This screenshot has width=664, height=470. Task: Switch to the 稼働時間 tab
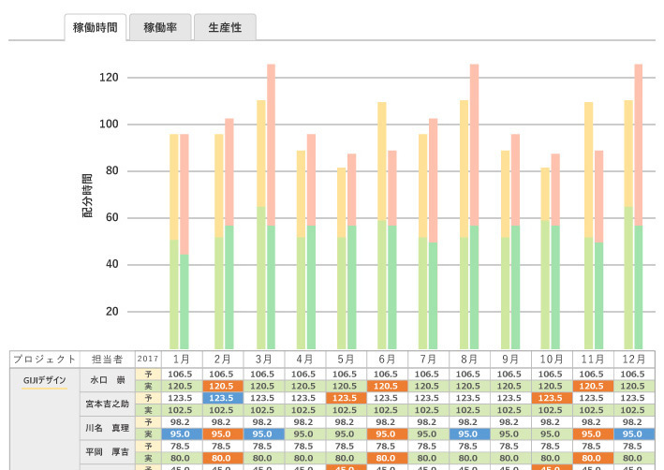pyautogui.click(x=95, y=27)
